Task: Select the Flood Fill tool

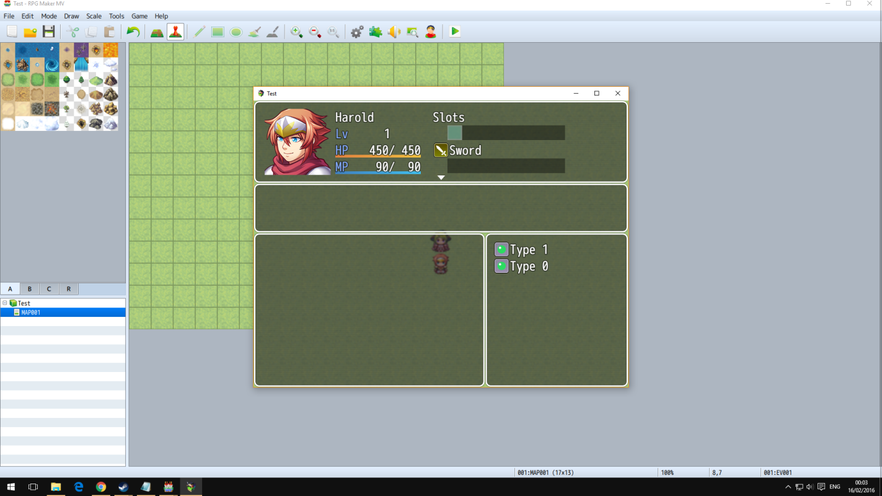Action: coord(254,32)
